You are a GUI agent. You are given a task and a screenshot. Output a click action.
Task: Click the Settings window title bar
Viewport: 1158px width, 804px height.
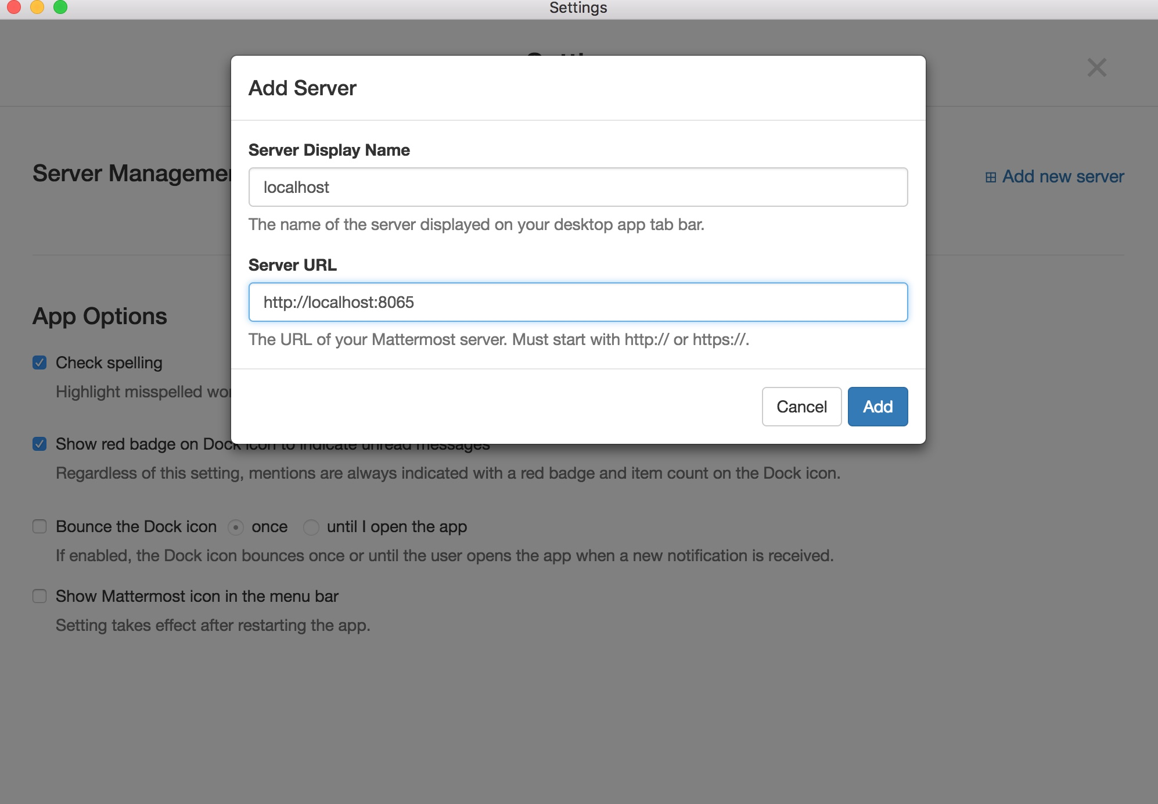click(578, 8)
